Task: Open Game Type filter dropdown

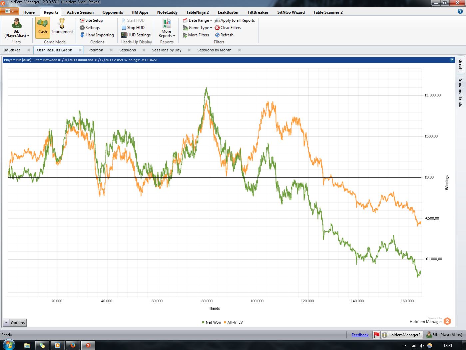Action: [197, 28]
